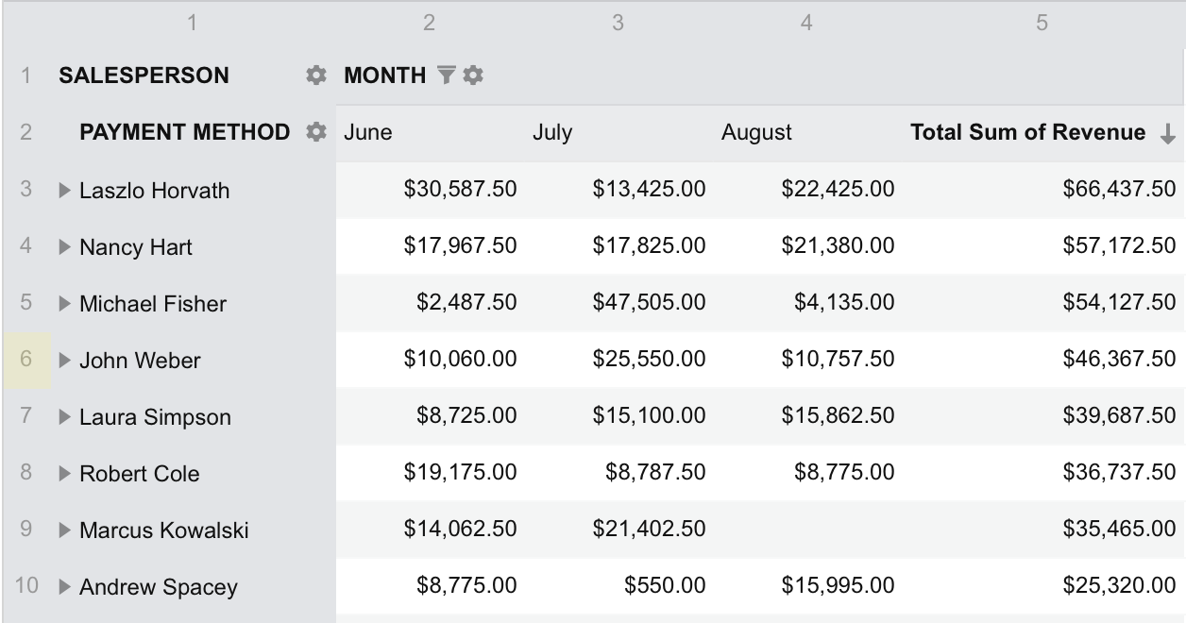Click the MONTH filter funnel icon
The height and width of the screenshot is (623, 1186).
[x=446, y=76]
